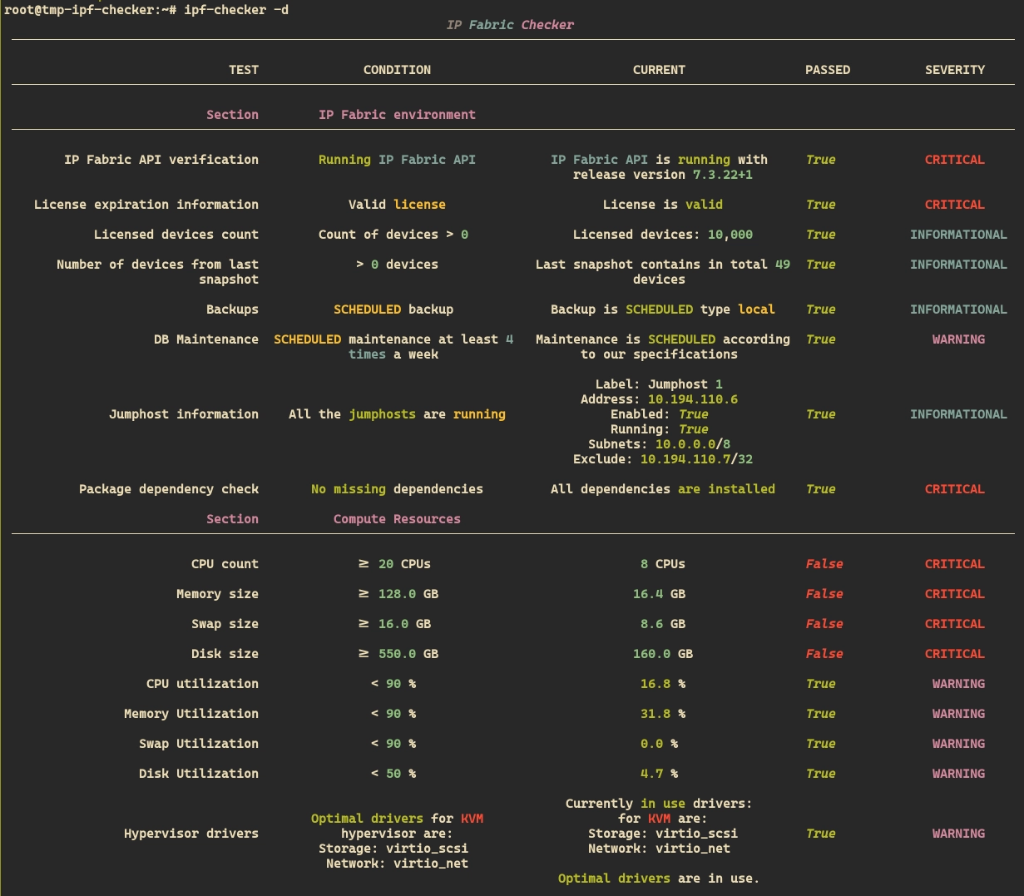Select the IP Fabric environment section heading

[x=397, y=115]
